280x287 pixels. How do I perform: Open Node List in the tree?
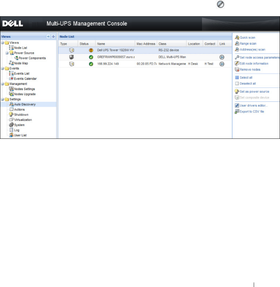(x=21, y=48)
